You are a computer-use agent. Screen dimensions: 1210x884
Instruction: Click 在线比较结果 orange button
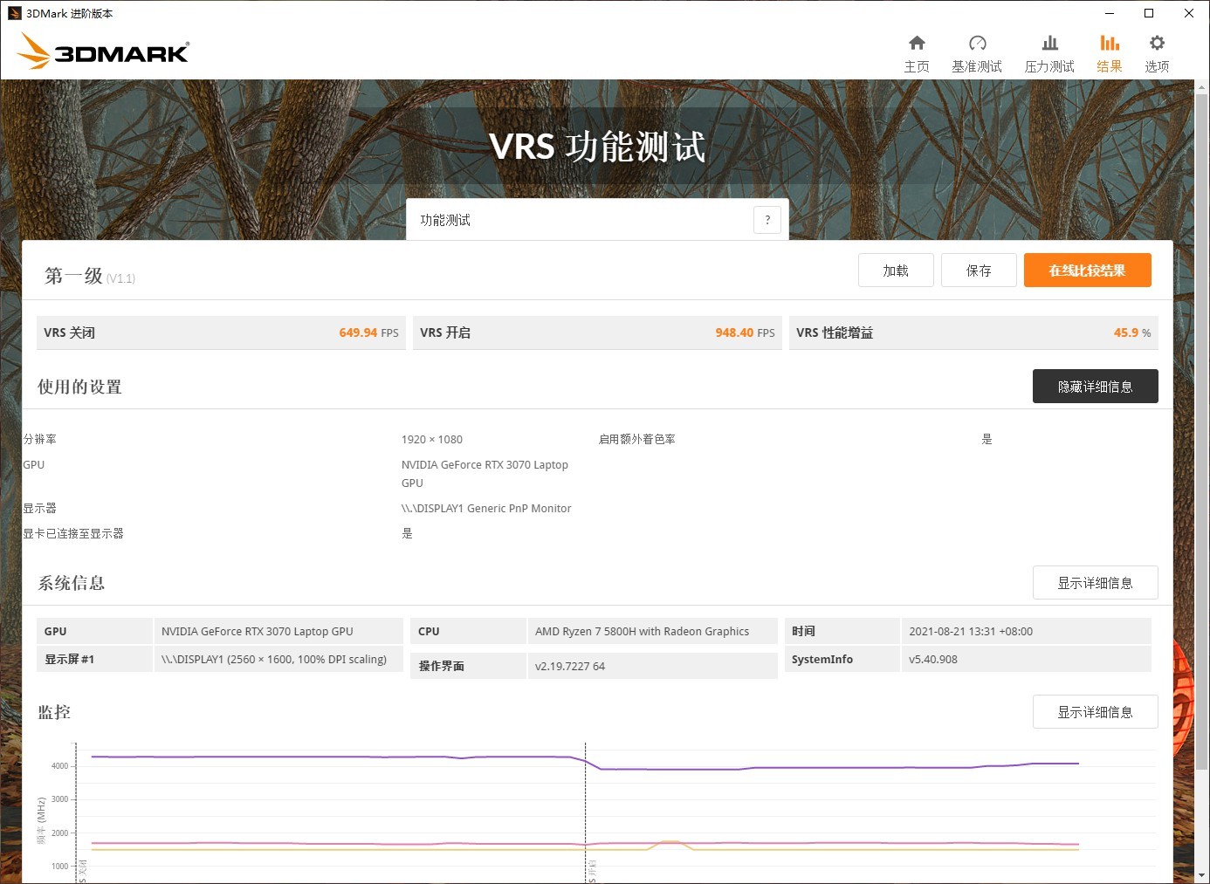point(1087,271)
